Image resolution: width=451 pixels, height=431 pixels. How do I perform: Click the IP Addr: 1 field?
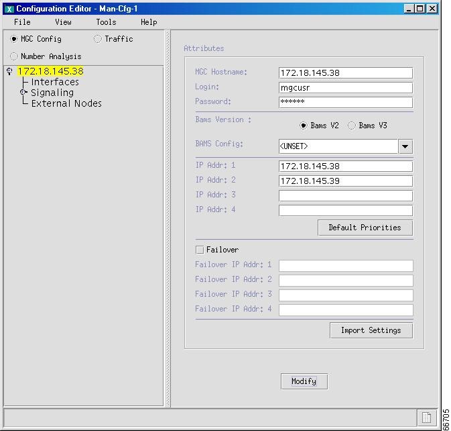point(345,166)
